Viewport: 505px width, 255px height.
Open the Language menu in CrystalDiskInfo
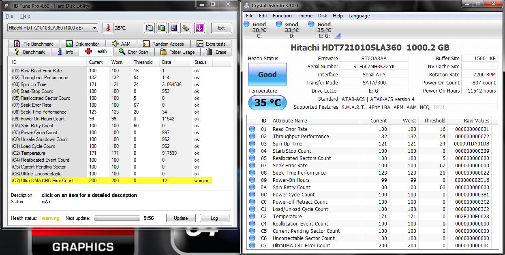tap(359, 16)
